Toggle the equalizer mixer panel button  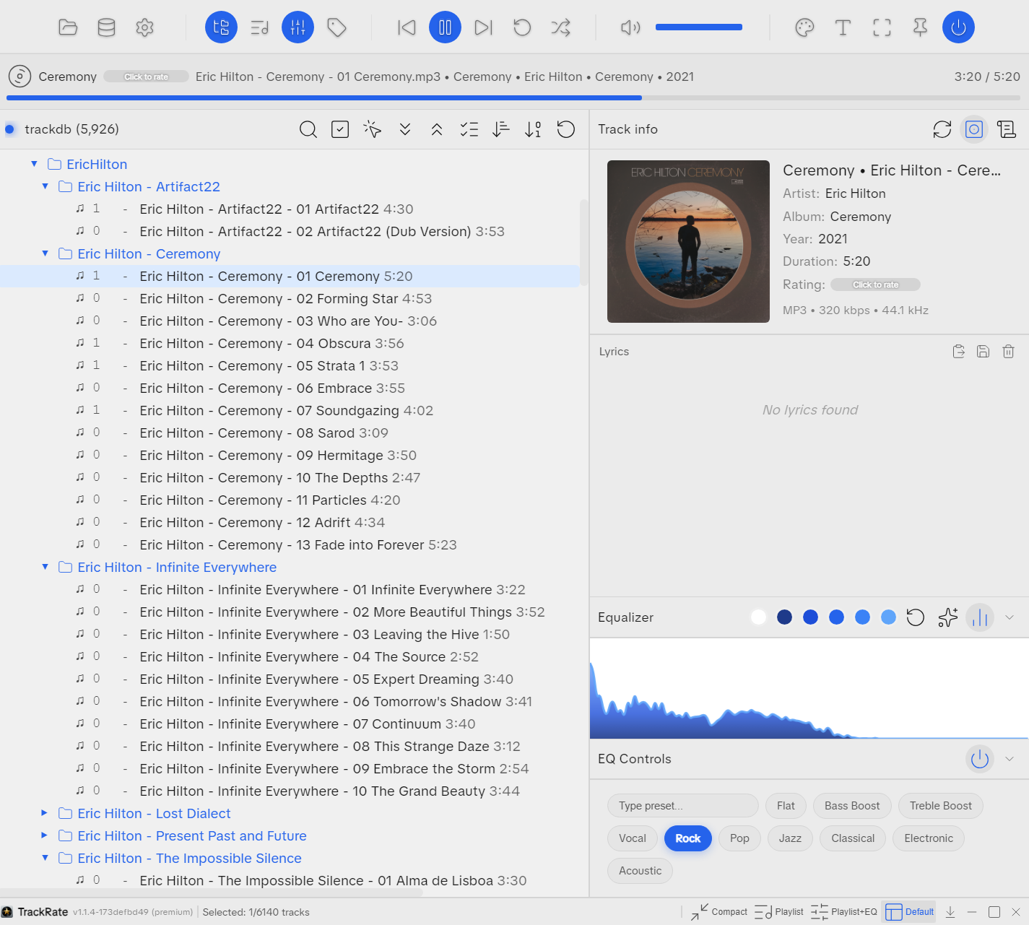tap(298, 28)
